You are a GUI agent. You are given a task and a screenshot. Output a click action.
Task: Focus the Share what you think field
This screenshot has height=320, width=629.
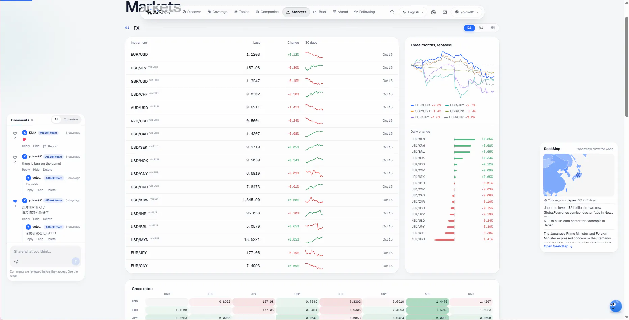click(46, 252)
